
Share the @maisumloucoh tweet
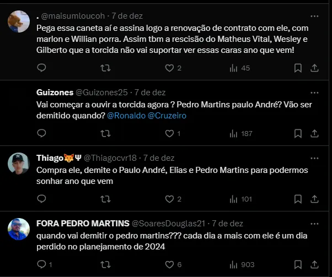point(314,68)
